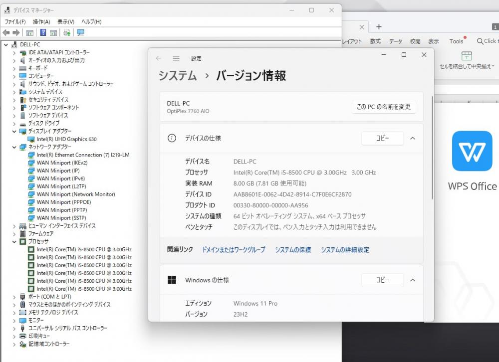The width and height of the screenshot is (499, 362).
Task: Click the 実装 RAM value 8.00 GB
Action: pos(270,183)
